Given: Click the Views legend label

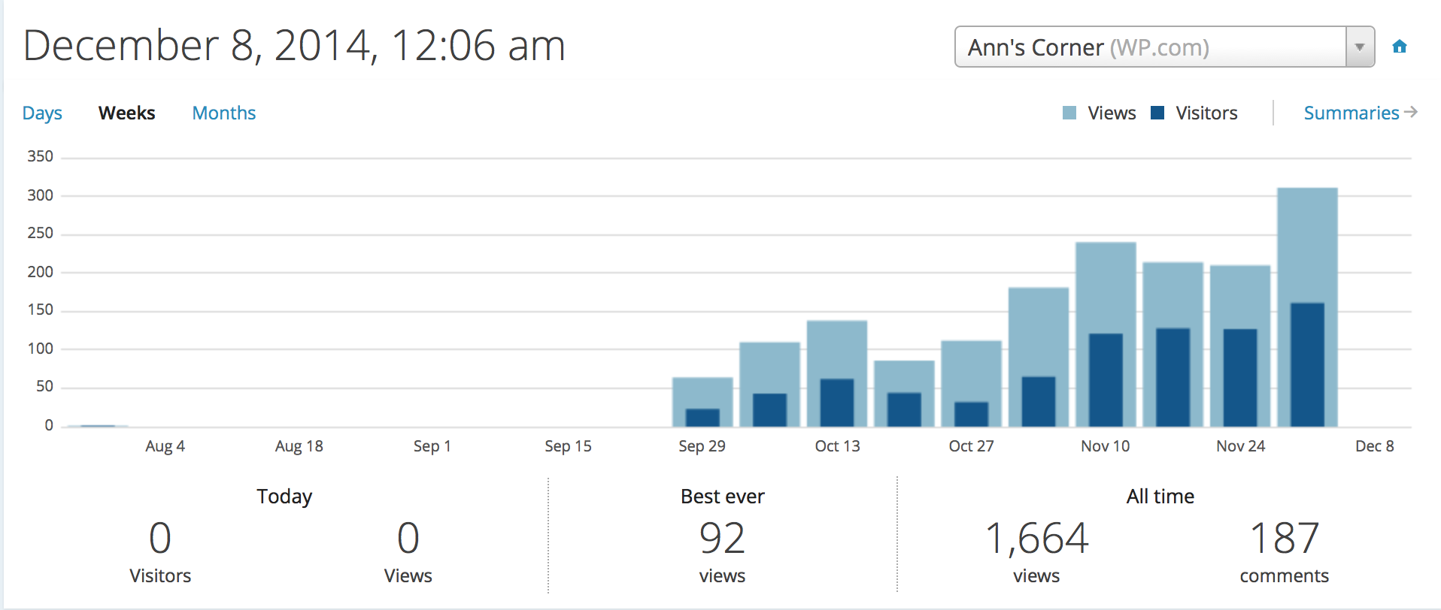Looking at the screenshot, I should click(1112, 113).
